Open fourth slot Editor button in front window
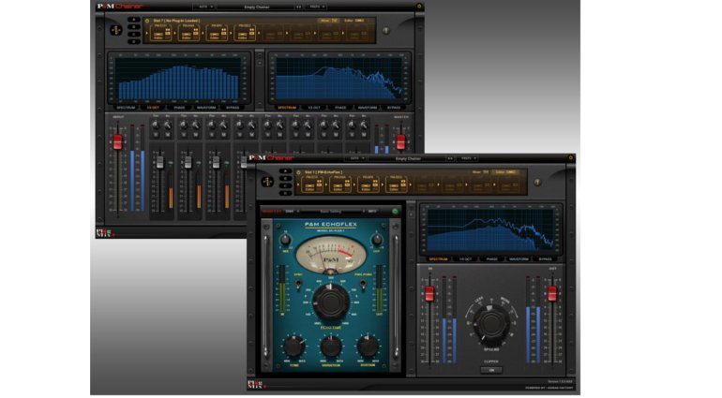Screen dimensions: 722x398 (394, 187)
